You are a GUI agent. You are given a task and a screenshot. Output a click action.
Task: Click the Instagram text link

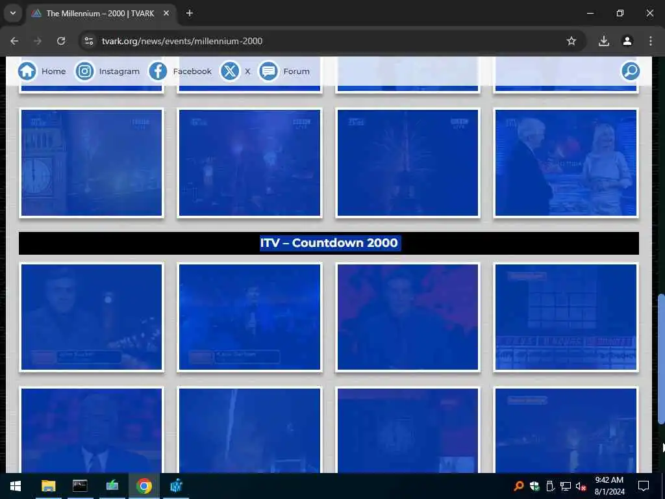[x=119, y=71]
